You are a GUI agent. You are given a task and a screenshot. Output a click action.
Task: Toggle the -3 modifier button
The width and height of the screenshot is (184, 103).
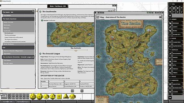[x=21, y=98]
